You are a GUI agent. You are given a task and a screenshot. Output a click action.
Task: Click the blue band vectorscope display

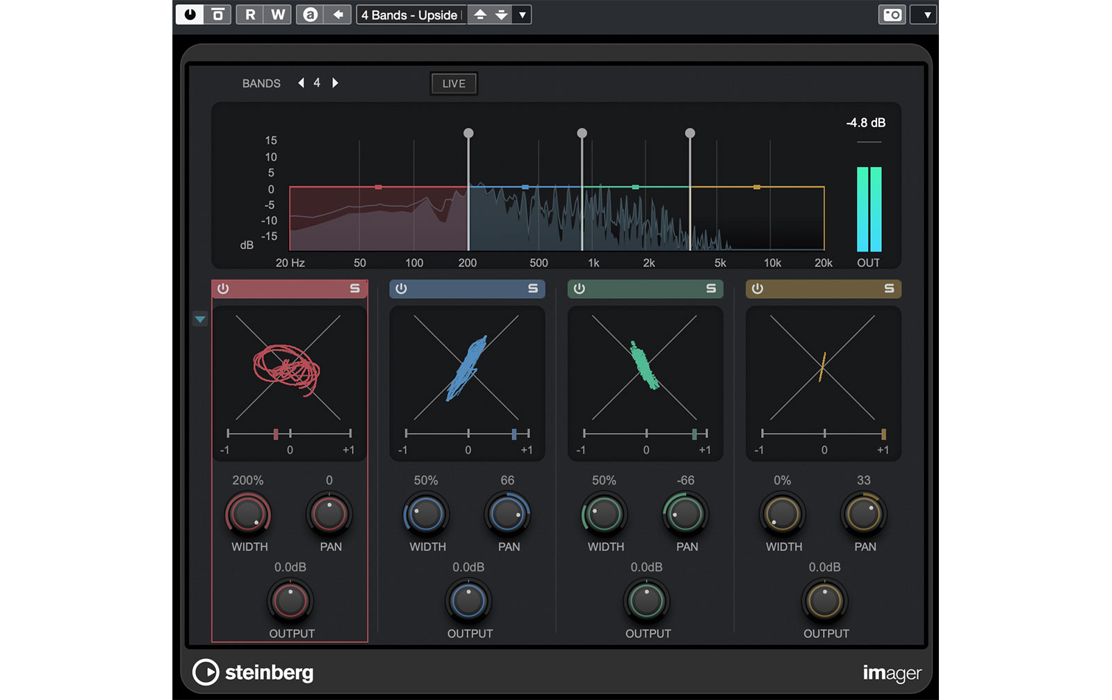(x=467, y=368)
